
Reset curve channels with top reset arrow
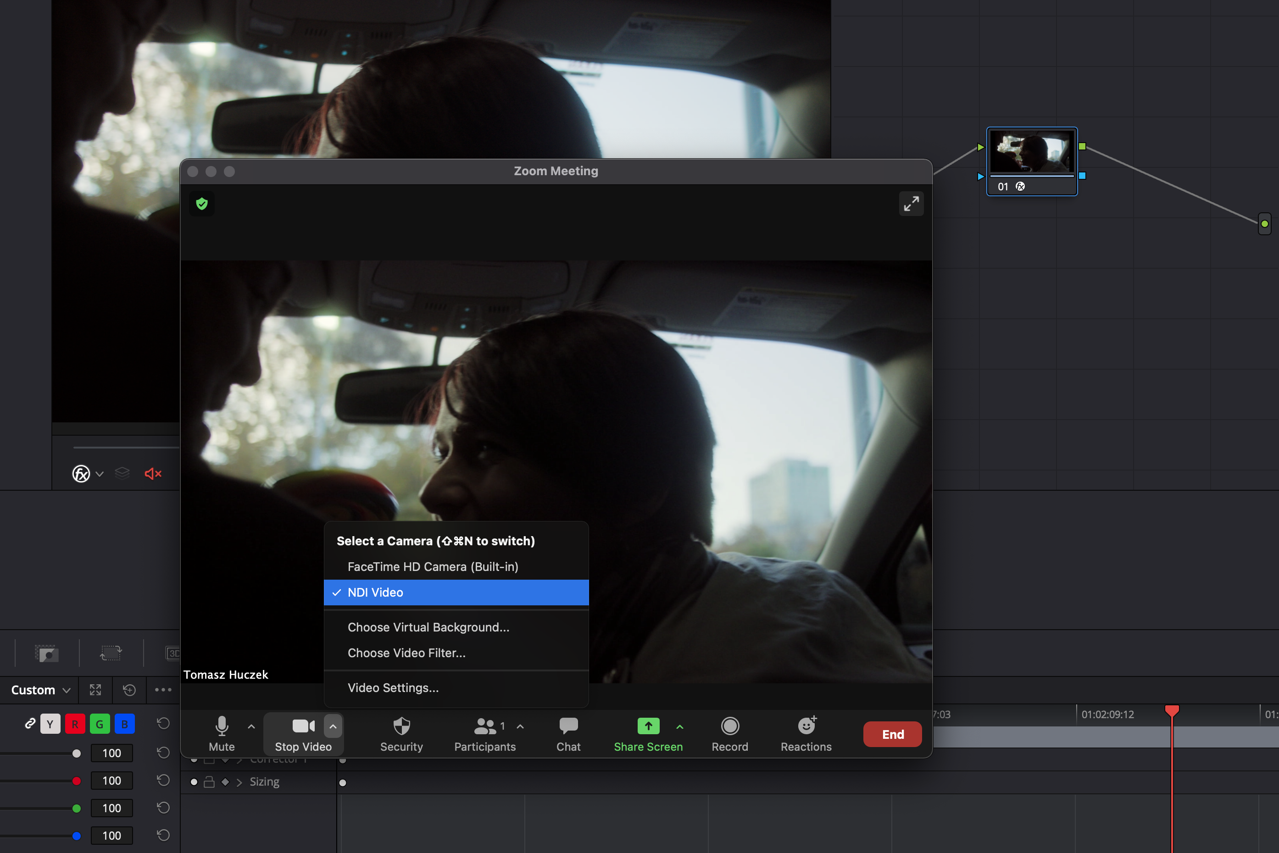(163, 723)
